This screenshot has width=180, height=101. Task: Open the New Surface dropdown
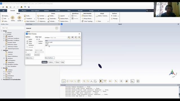click(x=50, y=58)
